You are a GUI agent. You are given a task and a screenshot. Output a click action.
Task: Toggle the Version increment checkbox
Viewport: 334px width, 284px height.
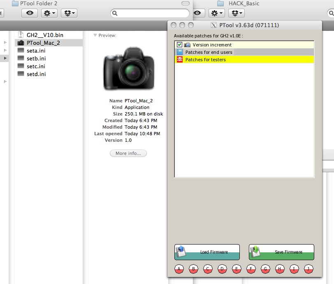point(179,45)
